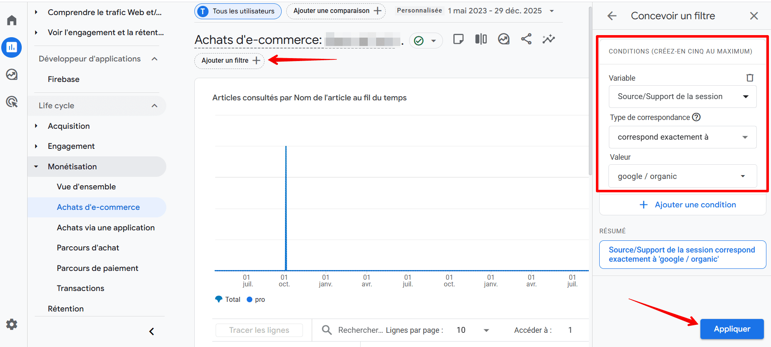
Task: Click the Rechercher search field
Action: [x=359, y=330]
